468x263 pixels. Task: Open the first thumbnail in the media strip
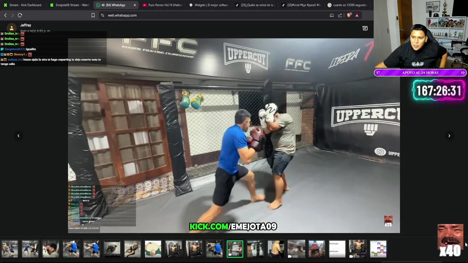point(10,249)
